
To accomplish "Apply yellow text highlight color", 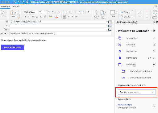I will click(x=51, y=17).
